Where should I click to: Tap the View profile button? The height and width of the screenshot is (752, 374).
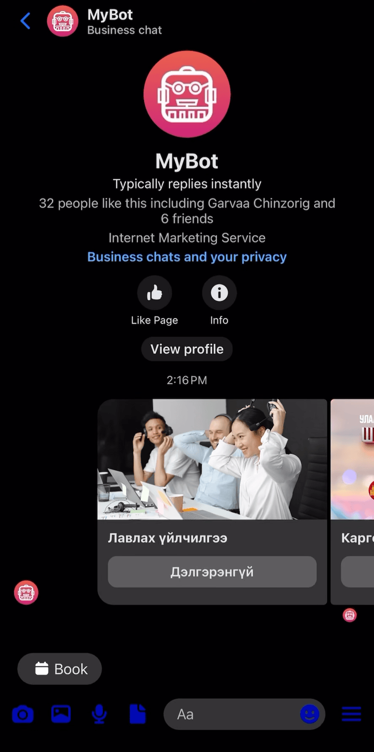click(x=187, y=349)
